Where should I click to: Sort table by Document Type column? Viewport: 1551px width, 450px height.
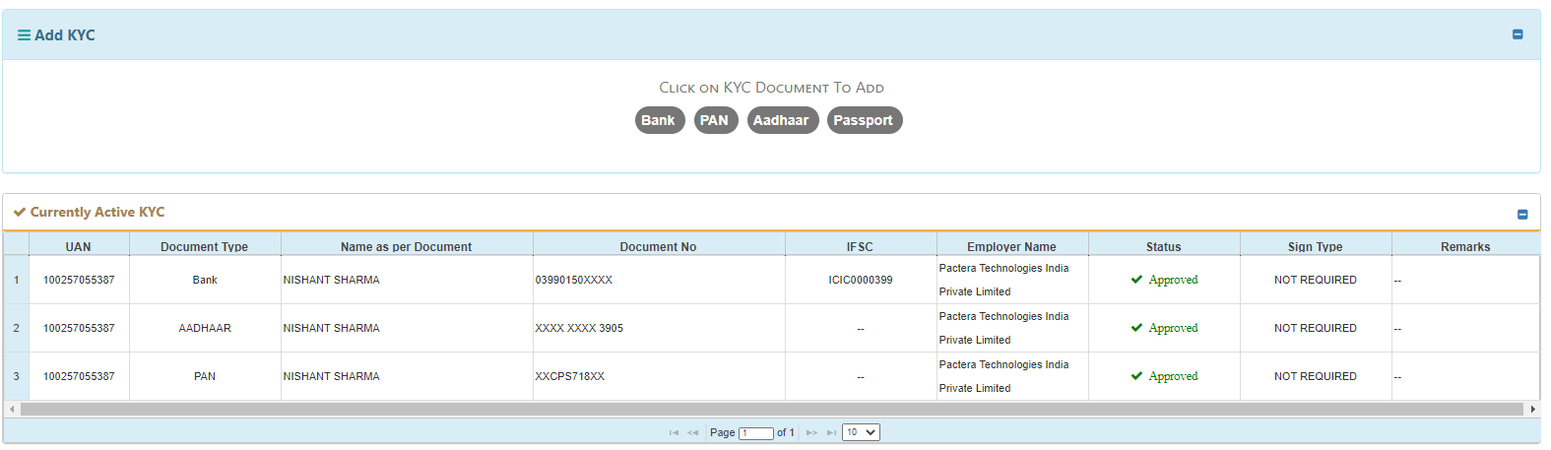[204, 246]
